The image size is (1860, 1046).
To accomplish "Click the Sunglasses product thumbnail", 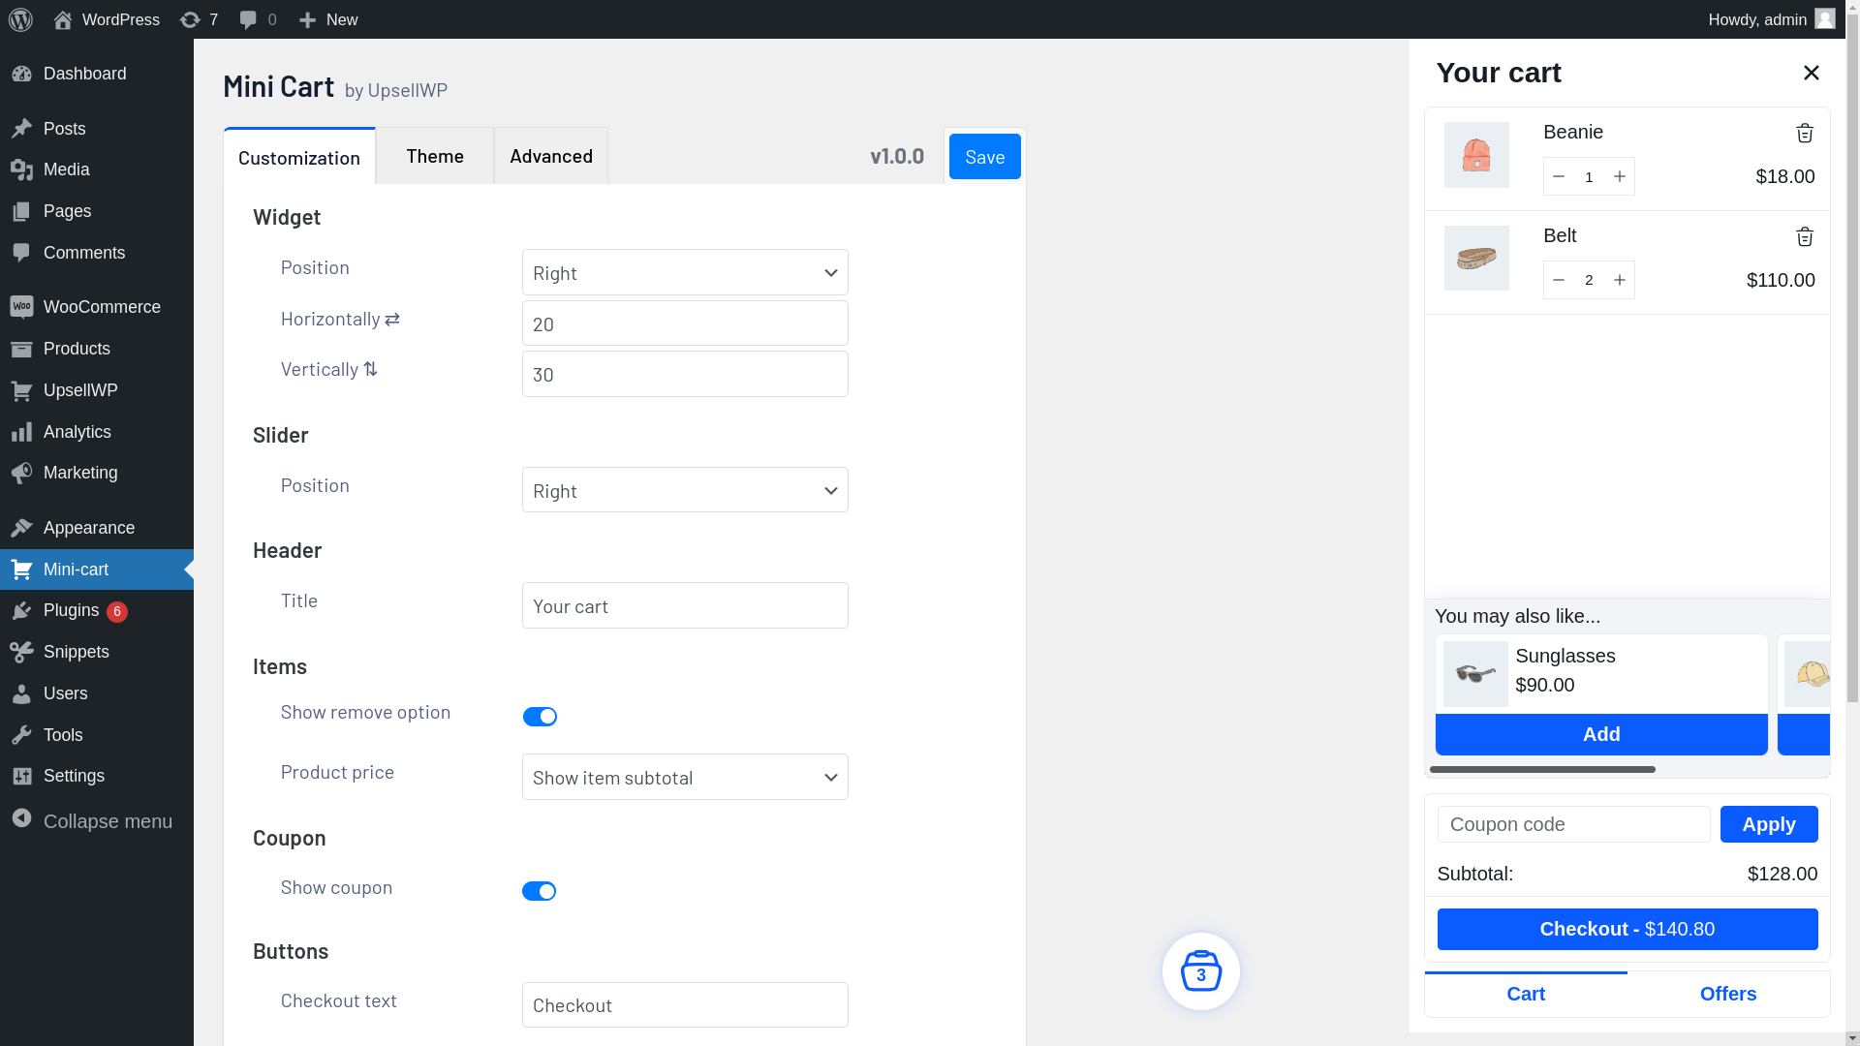I will coord(1475,674).
